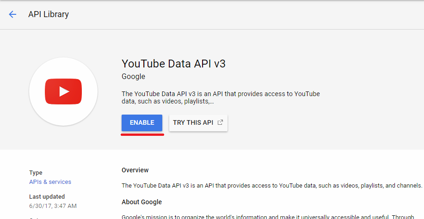
Task: Click the short API description under Google
Action: [221, 97]
